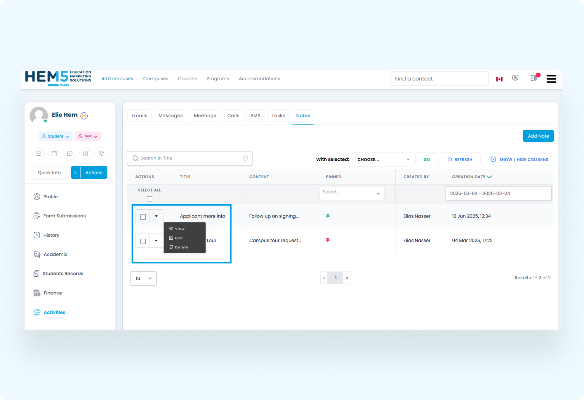584x400 pixels.
Task: Click the email envelope icon under Elie Hem
Action: (x=38, y=153)
